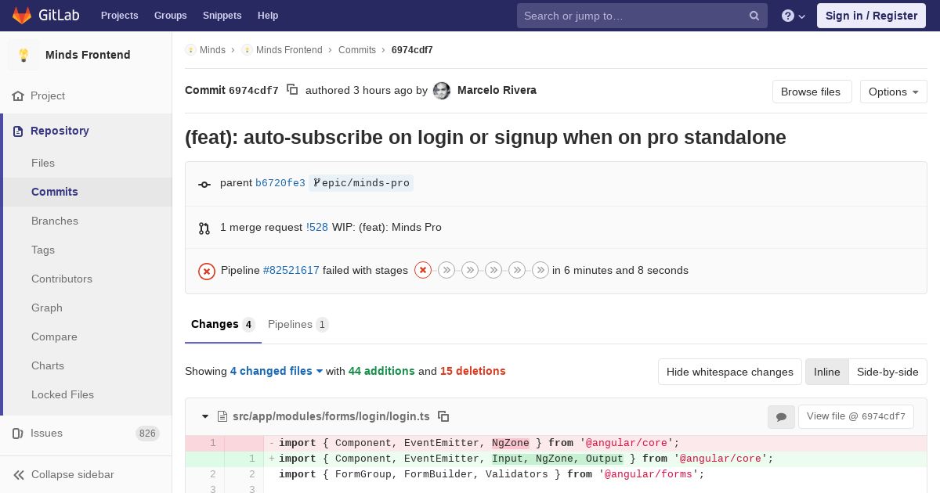Toggle comments for login.ts file
940x493 pixels.
781,417
